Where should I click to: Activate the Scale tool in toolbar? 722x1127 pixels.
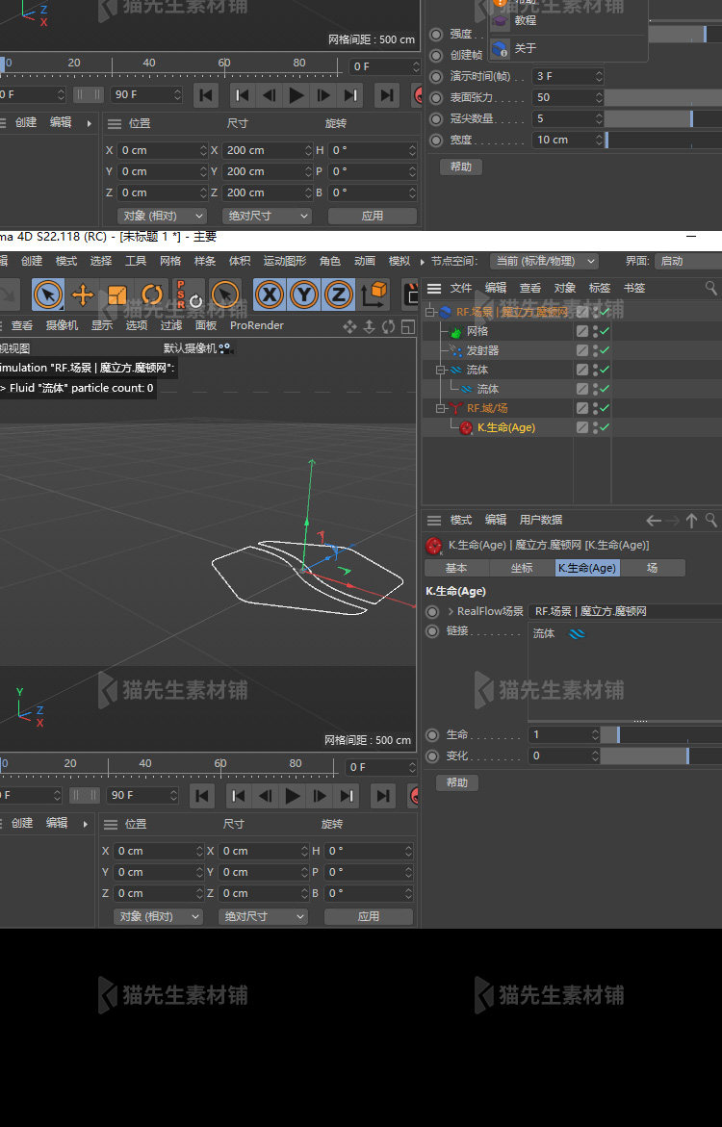click(x=117, y=295)
